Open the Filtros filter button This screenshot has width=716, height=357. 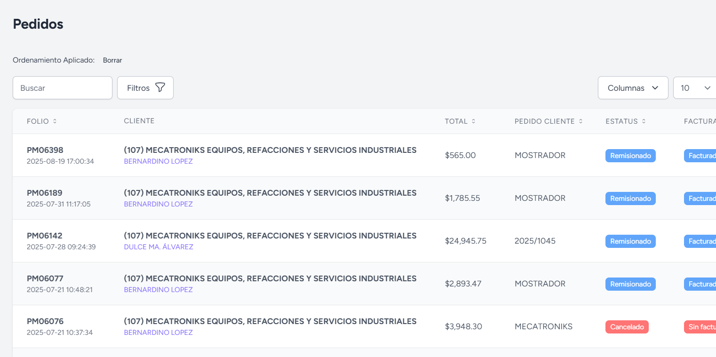tap(145, 88)
